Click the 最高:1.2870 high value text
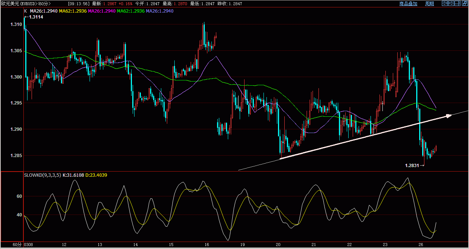Image resolution: width=469 pixels, height=249 pixels. click(x=175, y=3)
